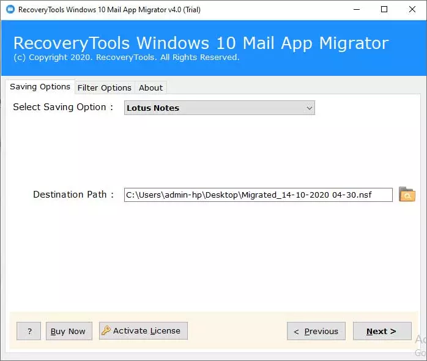
Task: Close the Mail App Migrator window
Action: click(x=412, y=9)
